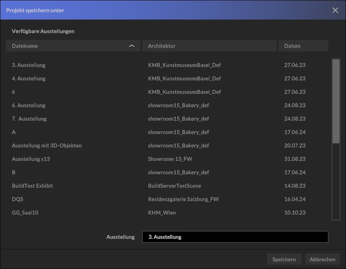
Task: Pick the 7. Ausstellung row
Action: [x=167, y=119]
